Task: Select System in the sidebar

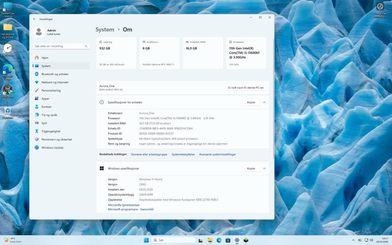Action: (x=61, y=66)
